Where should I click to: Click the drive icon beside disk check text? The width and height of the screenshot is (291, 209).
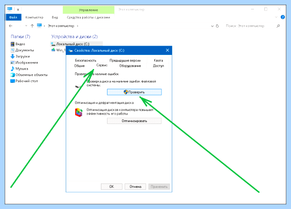[79, 86]
